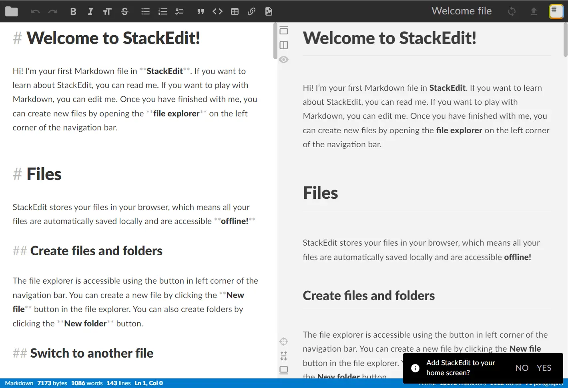This screenshot has width=568, height=388.
Task: Open the file explorer
Action: click(x=11, y=11)
